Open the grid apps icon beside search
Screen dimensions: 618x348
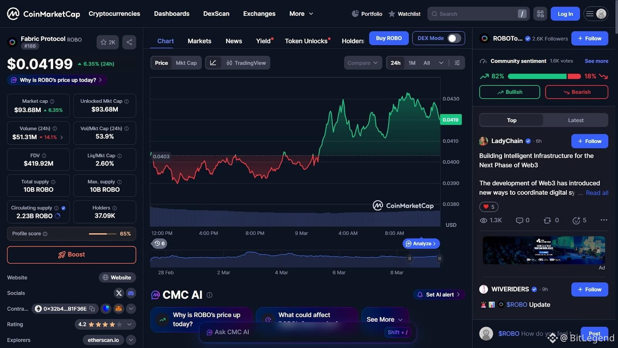540,14
